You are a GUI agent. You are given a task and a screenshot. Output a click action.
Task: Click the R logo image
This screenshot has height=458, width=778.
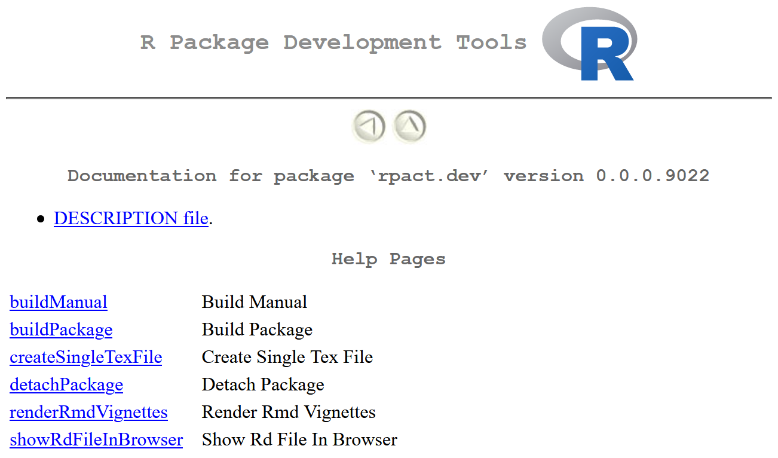(x=590, y=45)
